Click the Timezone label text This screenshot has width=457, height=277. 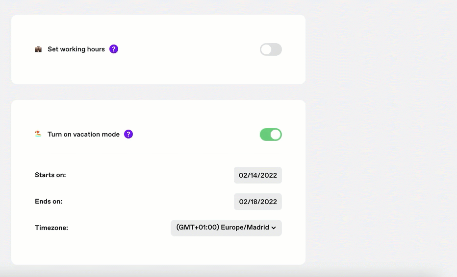[x=51, y=228]
